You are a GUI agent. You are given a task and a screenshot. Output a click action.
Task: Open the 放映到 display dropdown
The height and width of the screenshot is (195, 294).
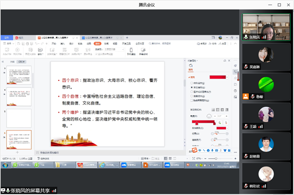pyautogui.click(x=114, y=49)
